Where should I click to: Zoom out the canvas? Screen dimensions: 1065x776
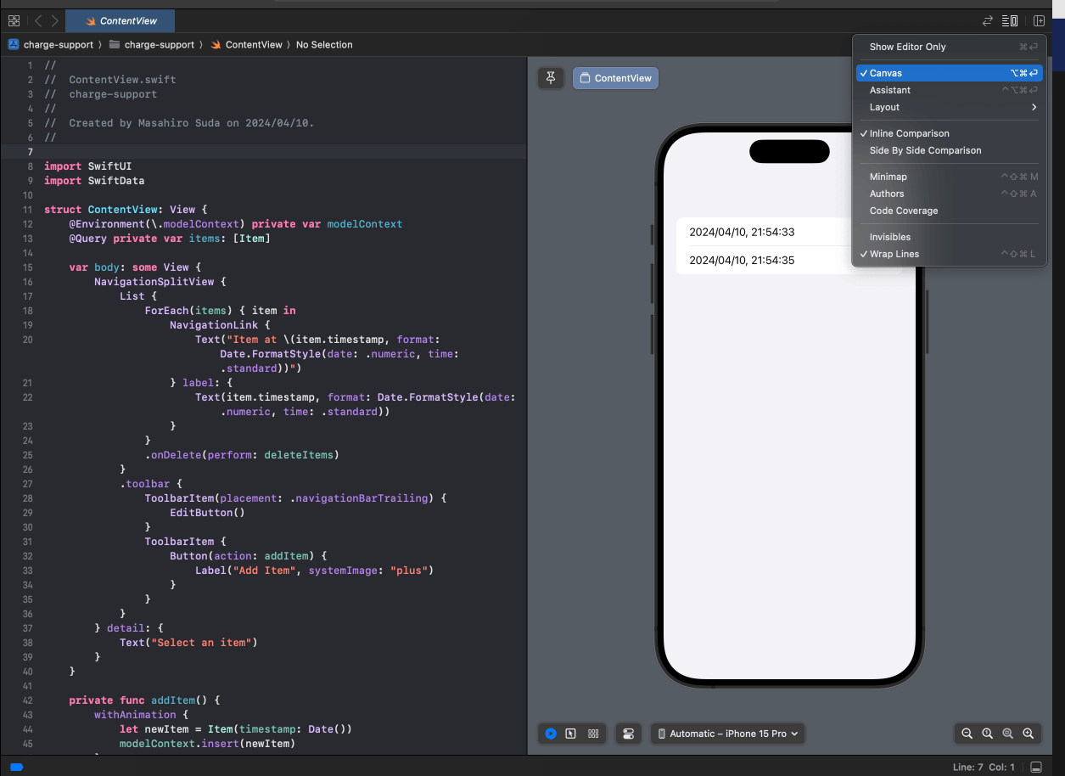click(x=967, y=734)
